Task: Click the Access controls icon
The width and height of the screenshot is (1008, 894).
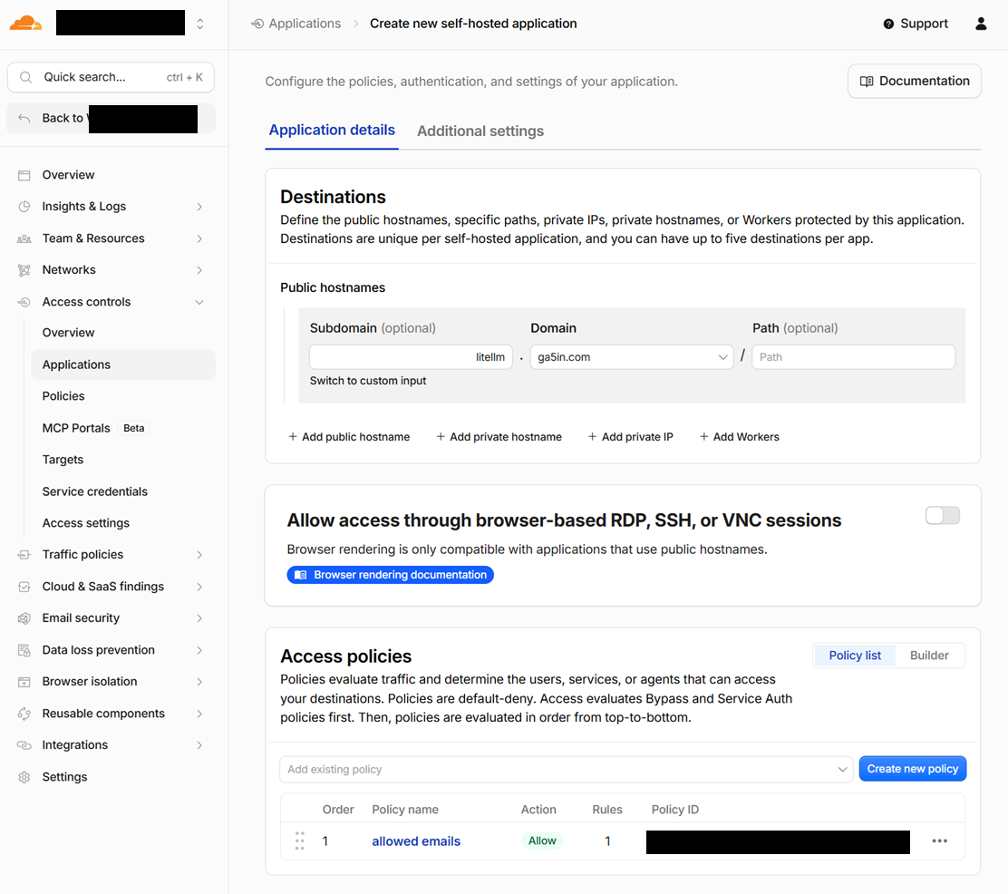Action: point(24,302)
